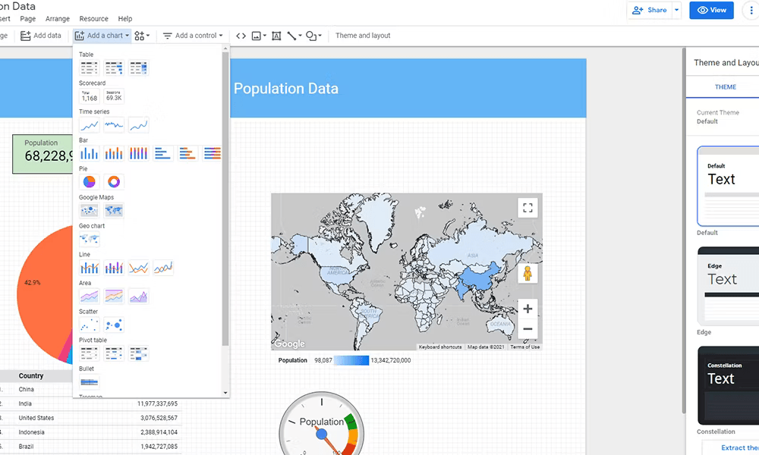759x455 pixels.
Task: Open the image insert dropdown
Action: (259, 36)
